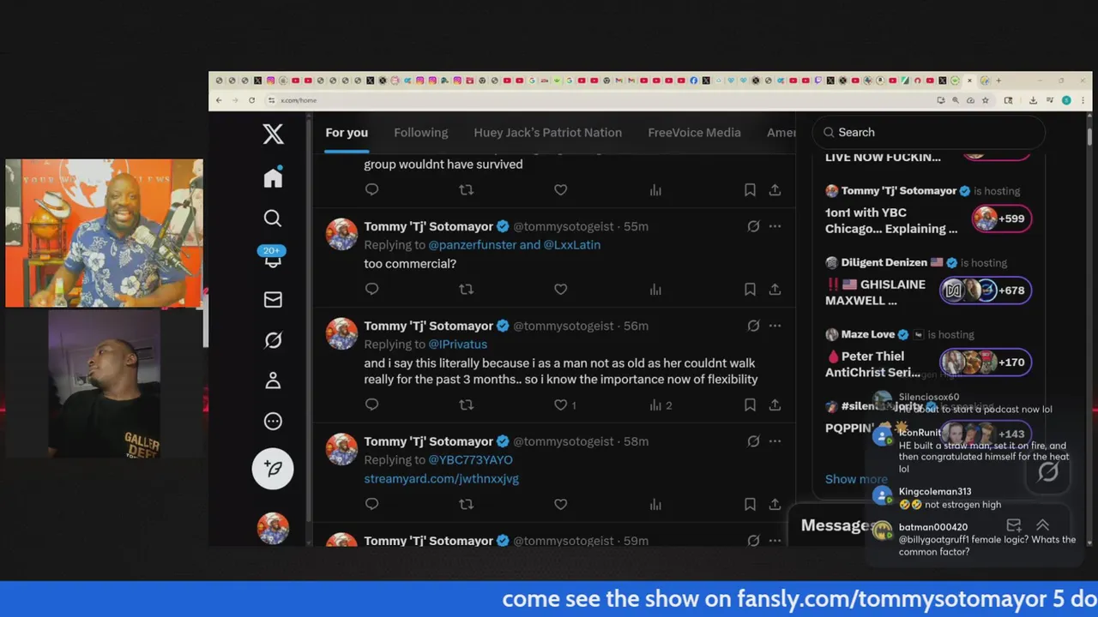
Task: Join the GHISLAINE MAXWELL space +678
Action: pyautogui.click(x=986, y=291)
